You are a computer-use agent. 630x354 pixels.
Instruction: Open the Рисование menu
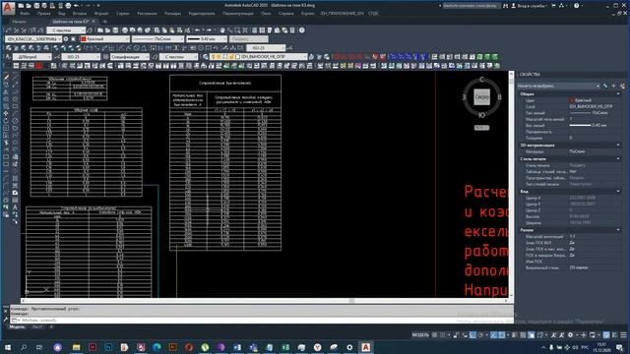click(147, 13)
